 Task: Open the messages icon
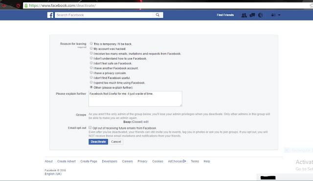252,15
